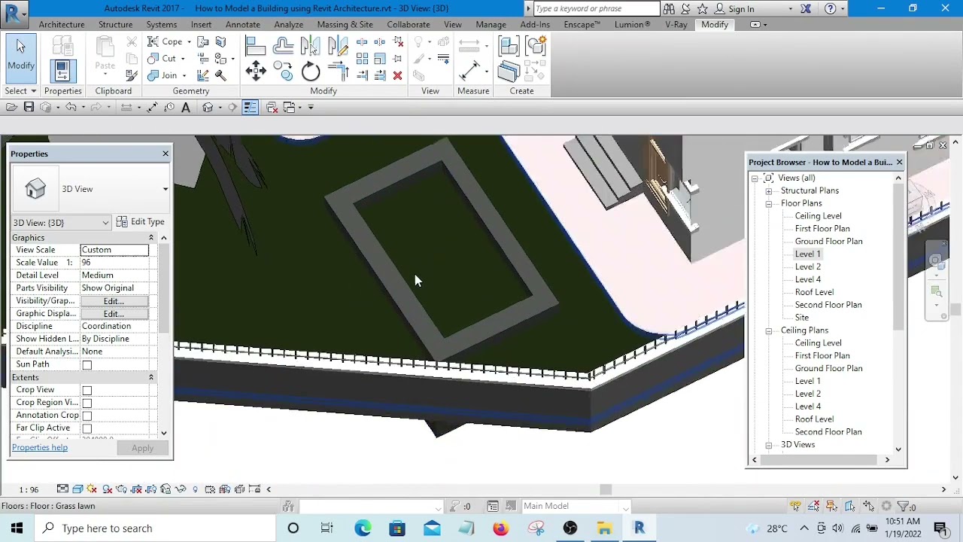Click the Join geometry button
Viewport: 963px width, 542px height.
(163, 75)
